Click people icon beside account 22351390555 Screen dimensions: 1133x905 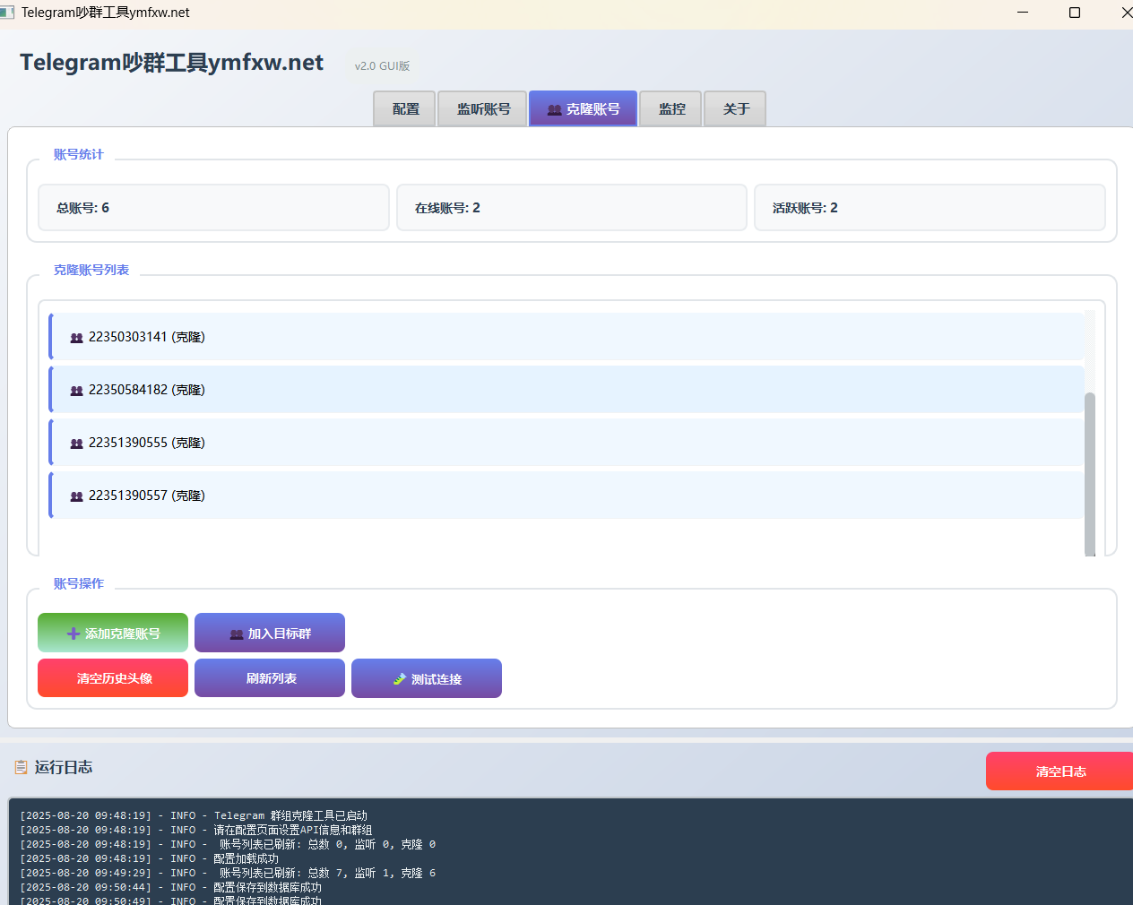click(x=76, y=444)
